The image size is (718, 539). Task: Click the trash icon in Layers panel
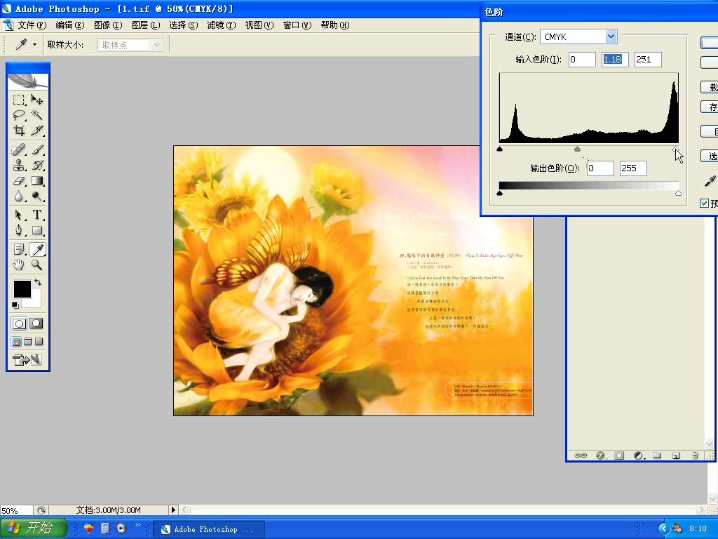[694, 455]
